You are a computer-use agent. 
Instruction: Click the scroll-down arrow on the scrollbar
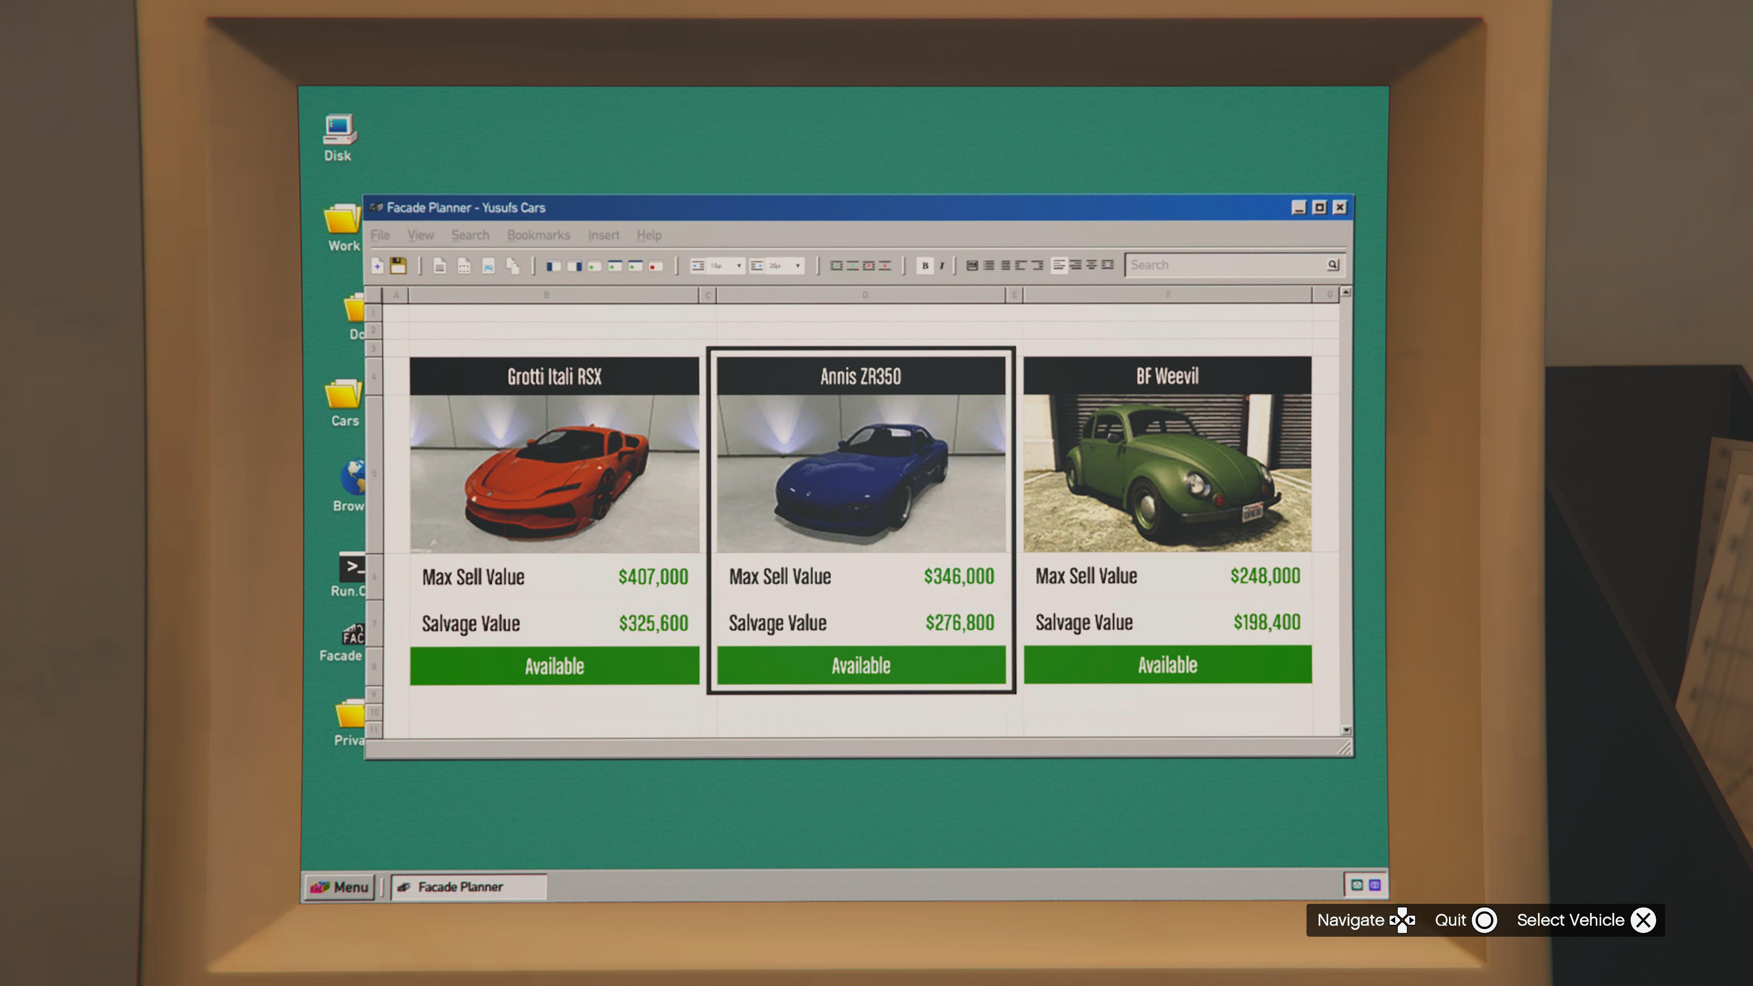1345,729
